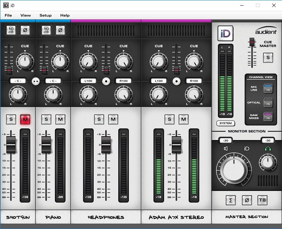Toggle the ADAM A7X Stereo link dot
The width and height of the screenshot is (282, 229).
[x=176, y=81]
